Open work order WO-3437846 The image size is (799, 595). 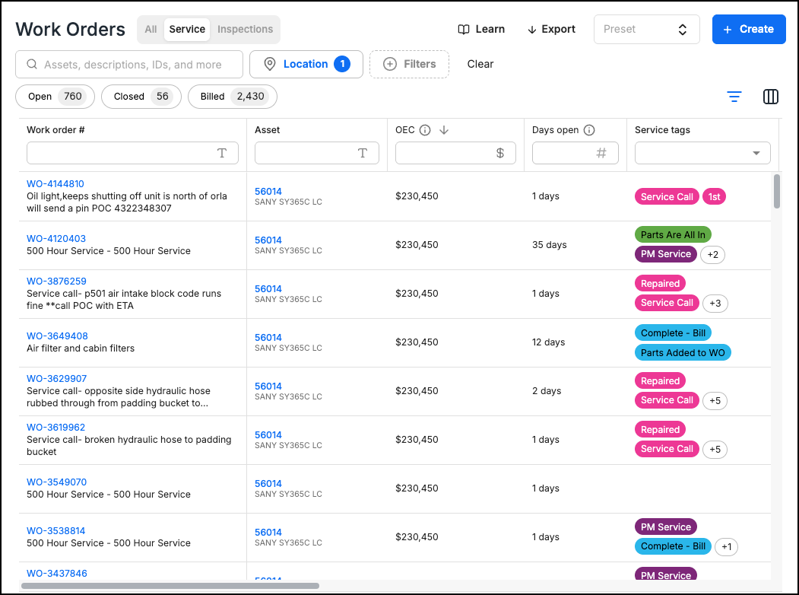(x=56, y=573)
